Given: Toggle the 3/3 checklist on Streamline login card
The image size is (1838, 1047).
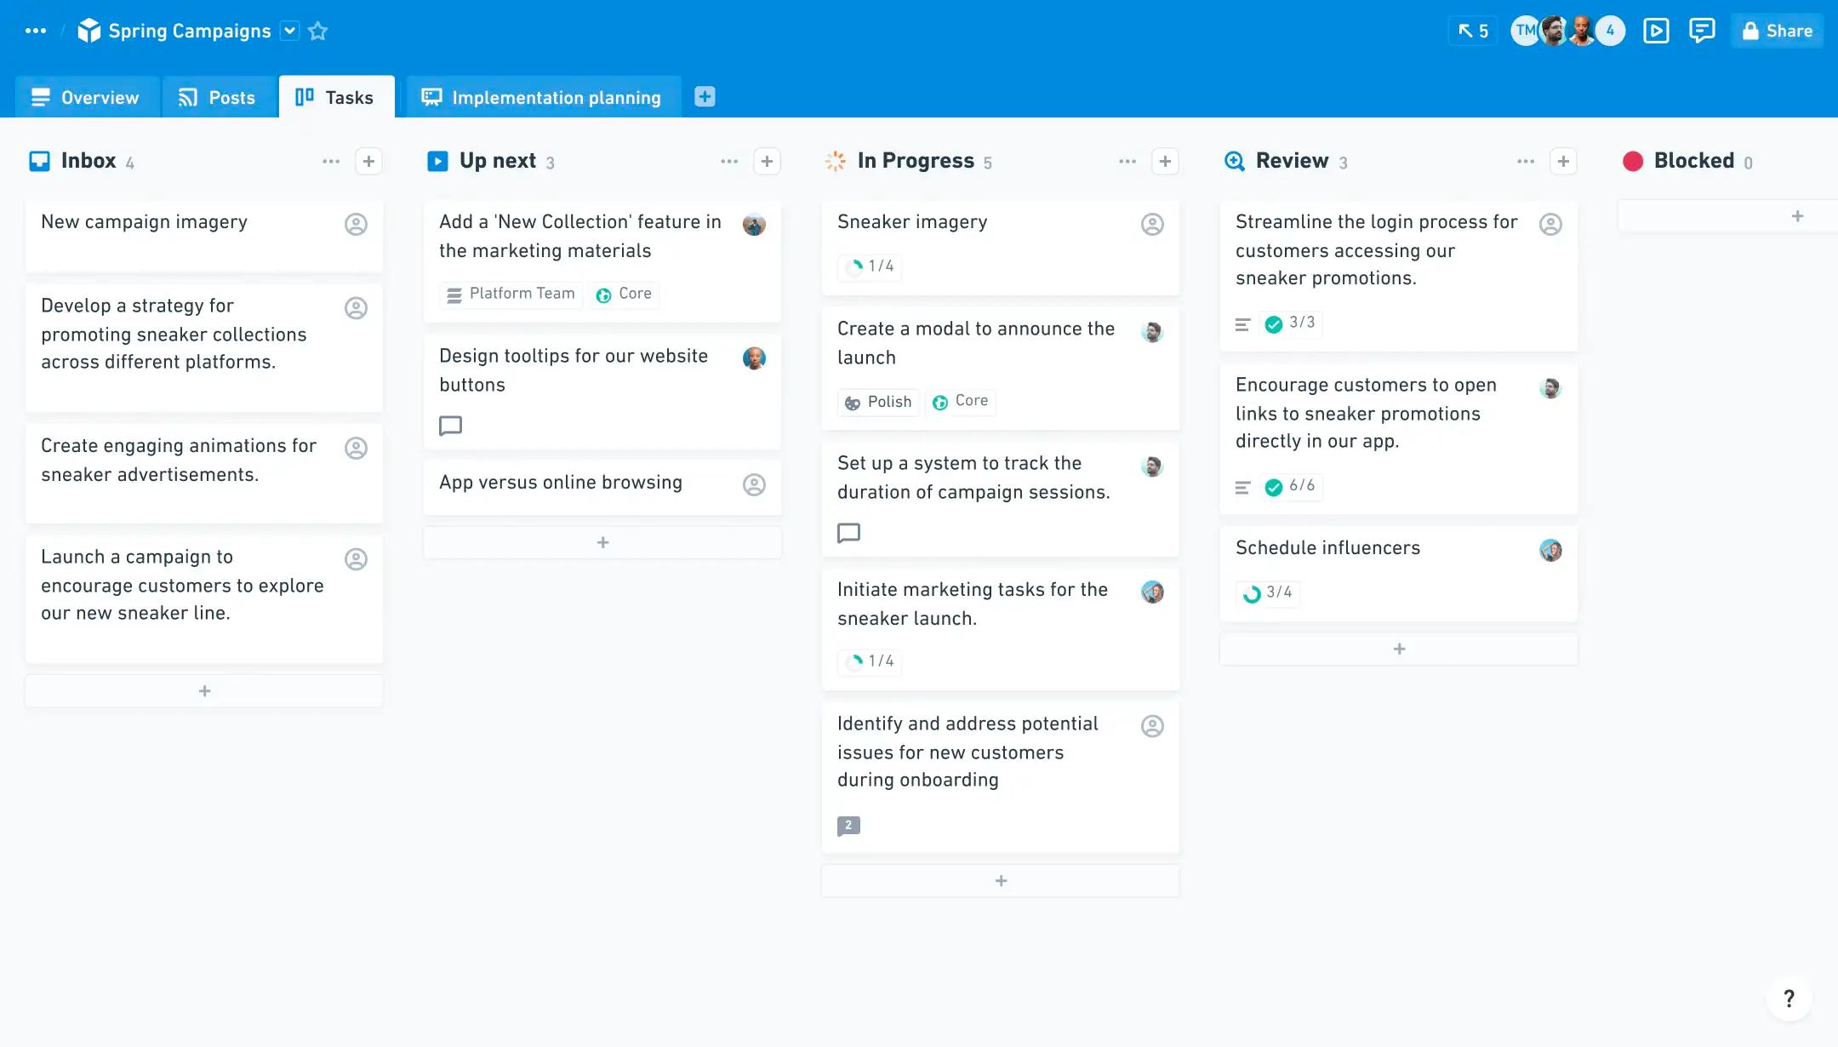Looking at the screenshot, I should pyautogui.click(x=1291, y=323).
